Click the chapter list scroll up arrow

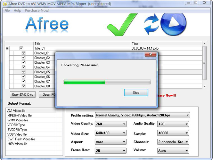click(x=205, y=44)
